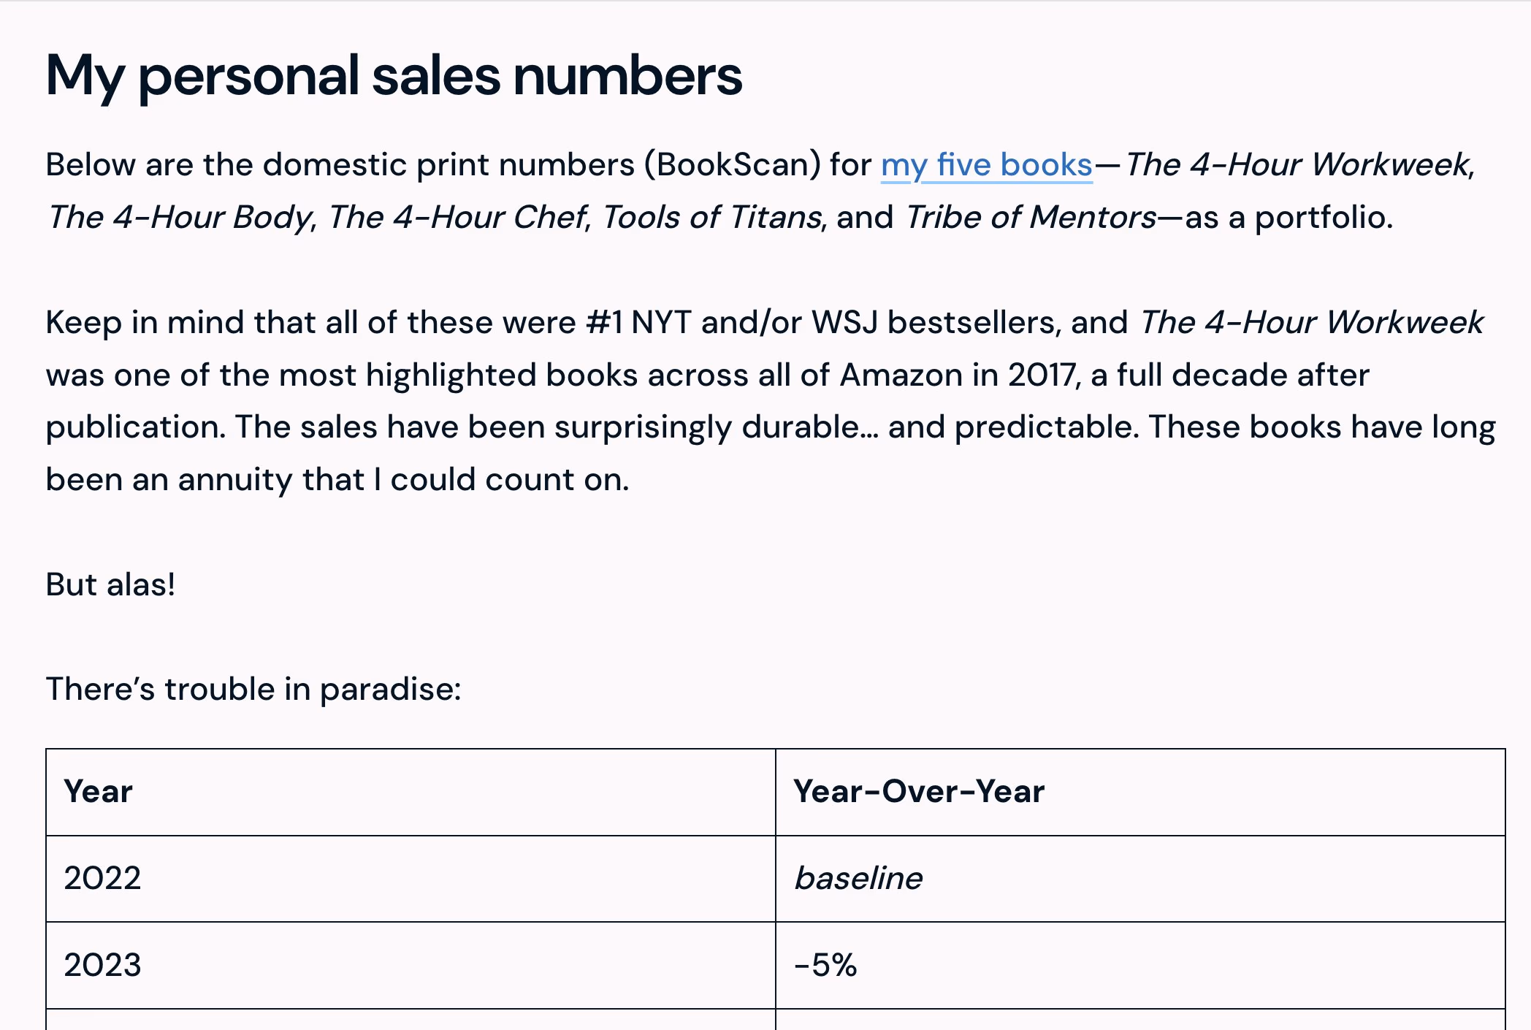The width and height of the screenshot is (1531, 1030).
Task: Click the -5% table cell
Action: tap(1140, 965)
